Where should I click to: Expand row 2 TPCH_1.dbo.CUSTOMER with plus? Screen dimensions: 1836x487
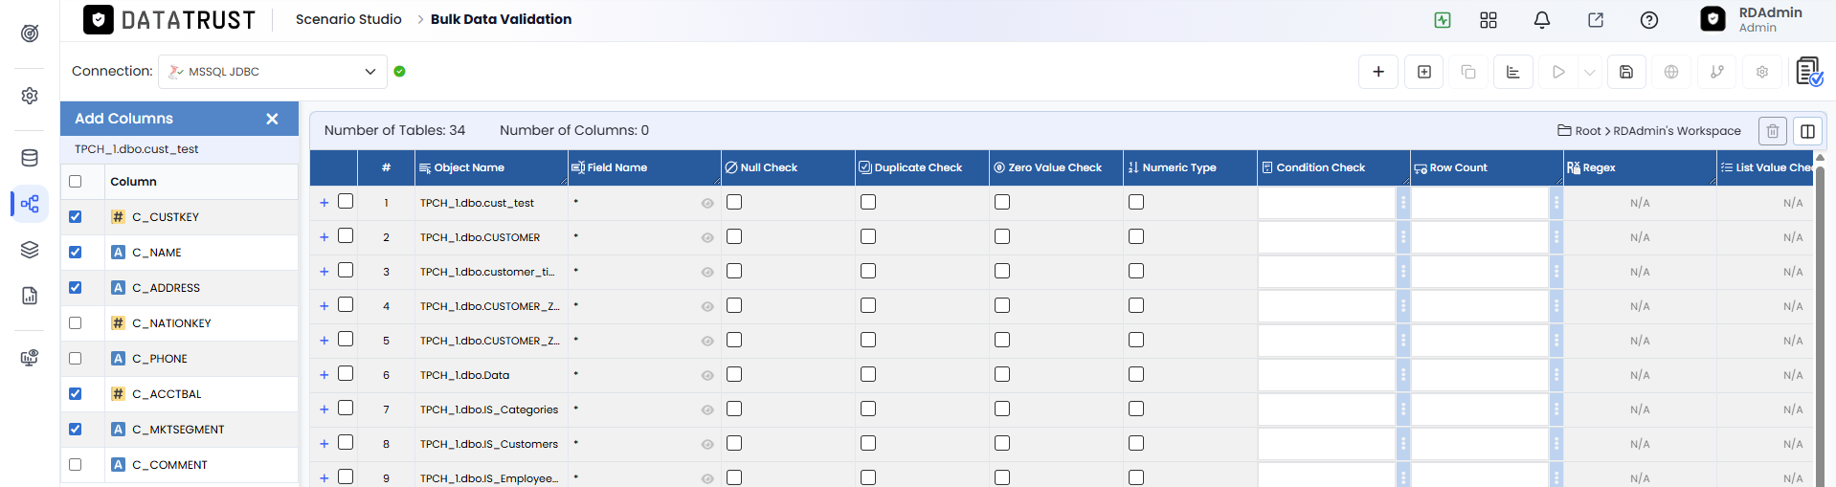tap(325, 237)
